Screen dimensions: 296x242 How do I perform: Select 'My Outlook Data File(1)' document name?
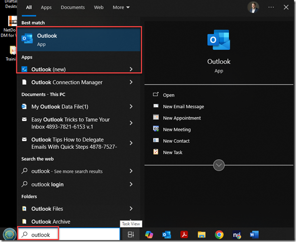60,106
